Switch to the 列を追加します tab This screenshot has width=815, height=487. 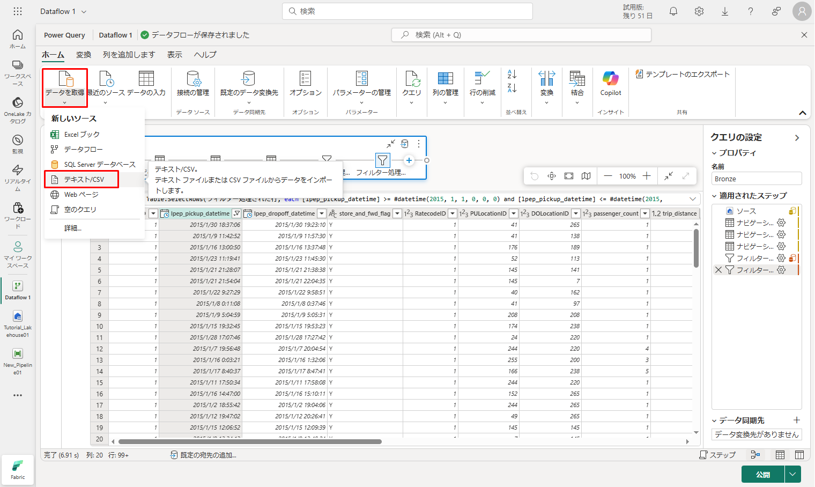click(129, 55)
